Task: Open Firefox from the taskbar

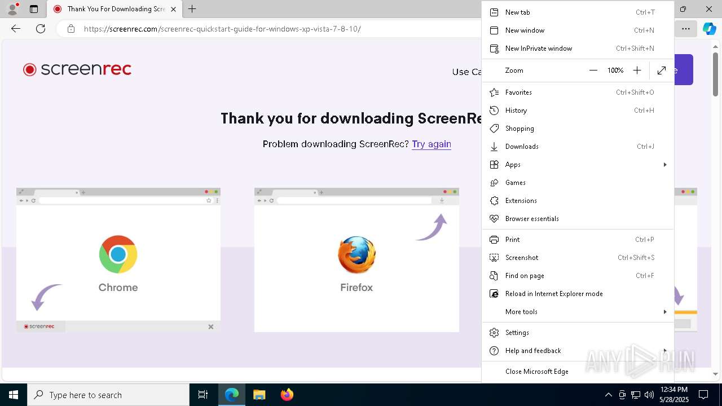Action: click(287, 395)
